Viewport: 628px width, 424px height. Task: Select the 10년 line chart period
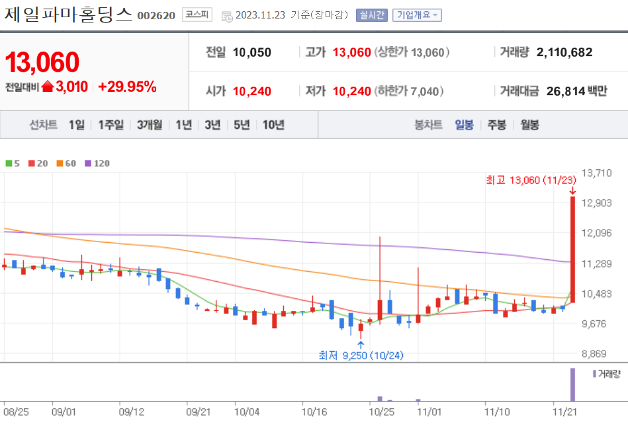coord(273,125)
